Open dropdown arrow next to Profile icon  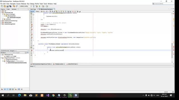tap(49, 6)
